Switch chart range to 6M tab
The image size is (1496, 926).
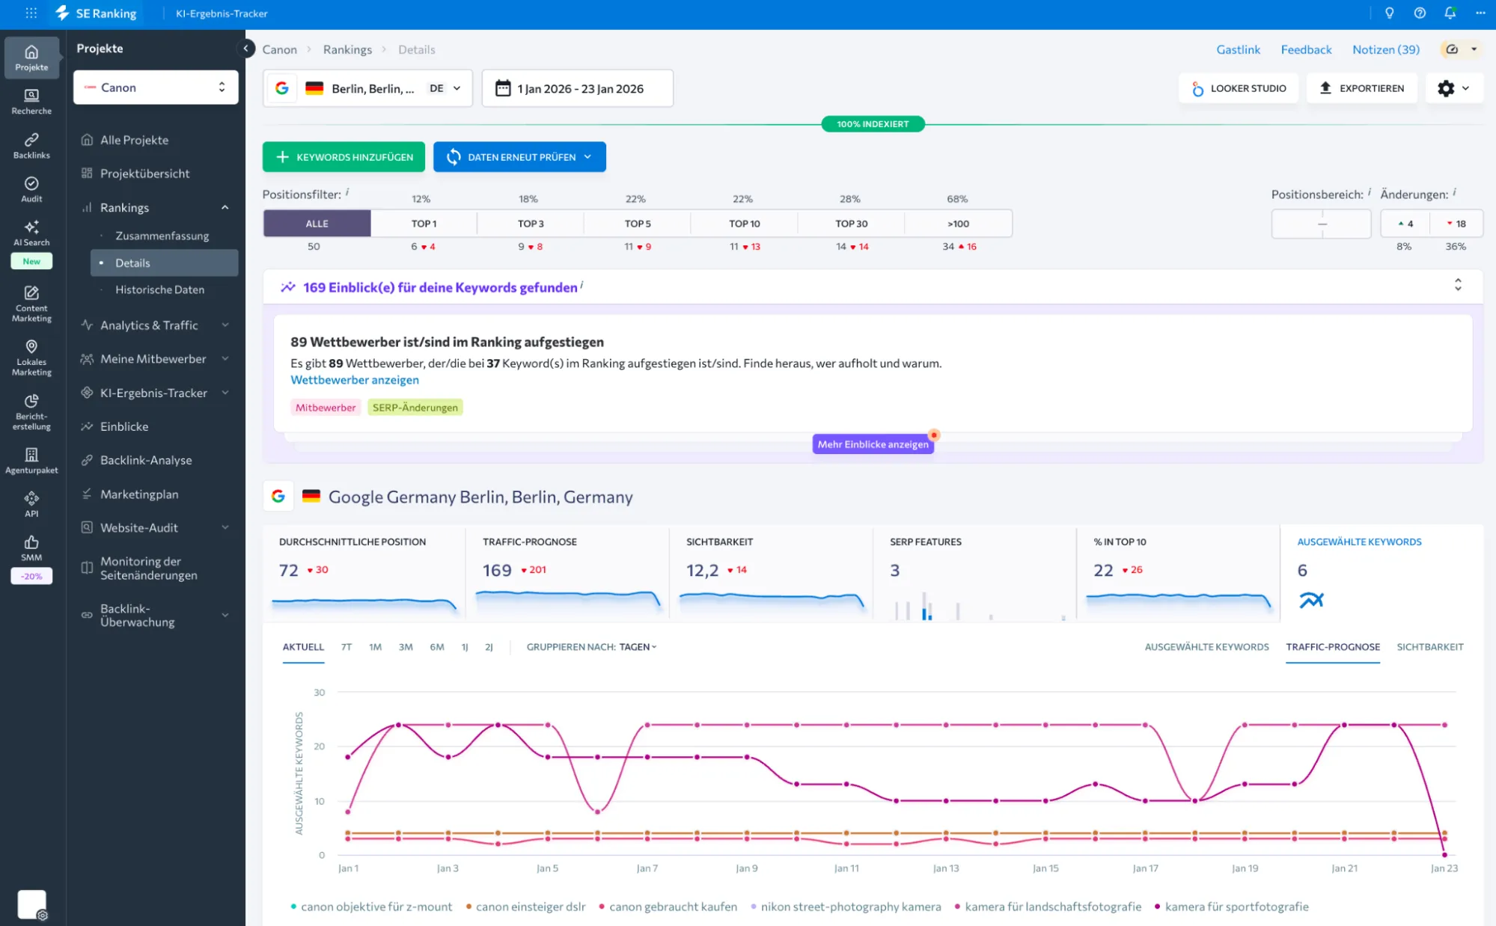(x=437, y=647)
